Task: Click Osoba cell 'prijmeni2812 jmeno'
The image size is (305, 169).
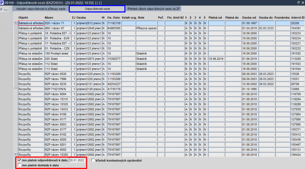Action: (88, 23)
